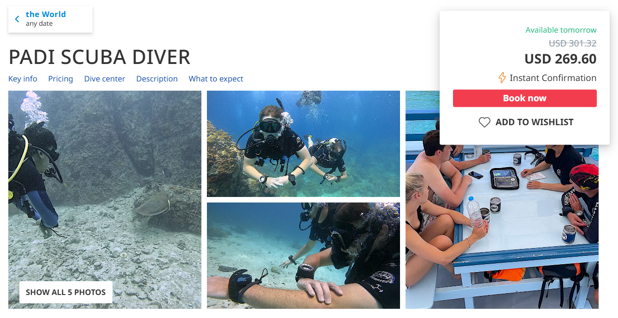618x318 pixels.
Task: Click the back chevron arrow icon
Action: [17, 19]
